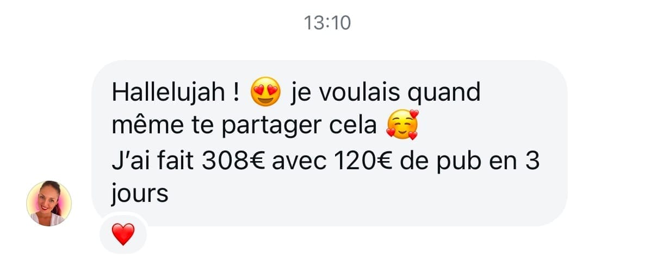Open the sender's profile picture

coord(49,204)
